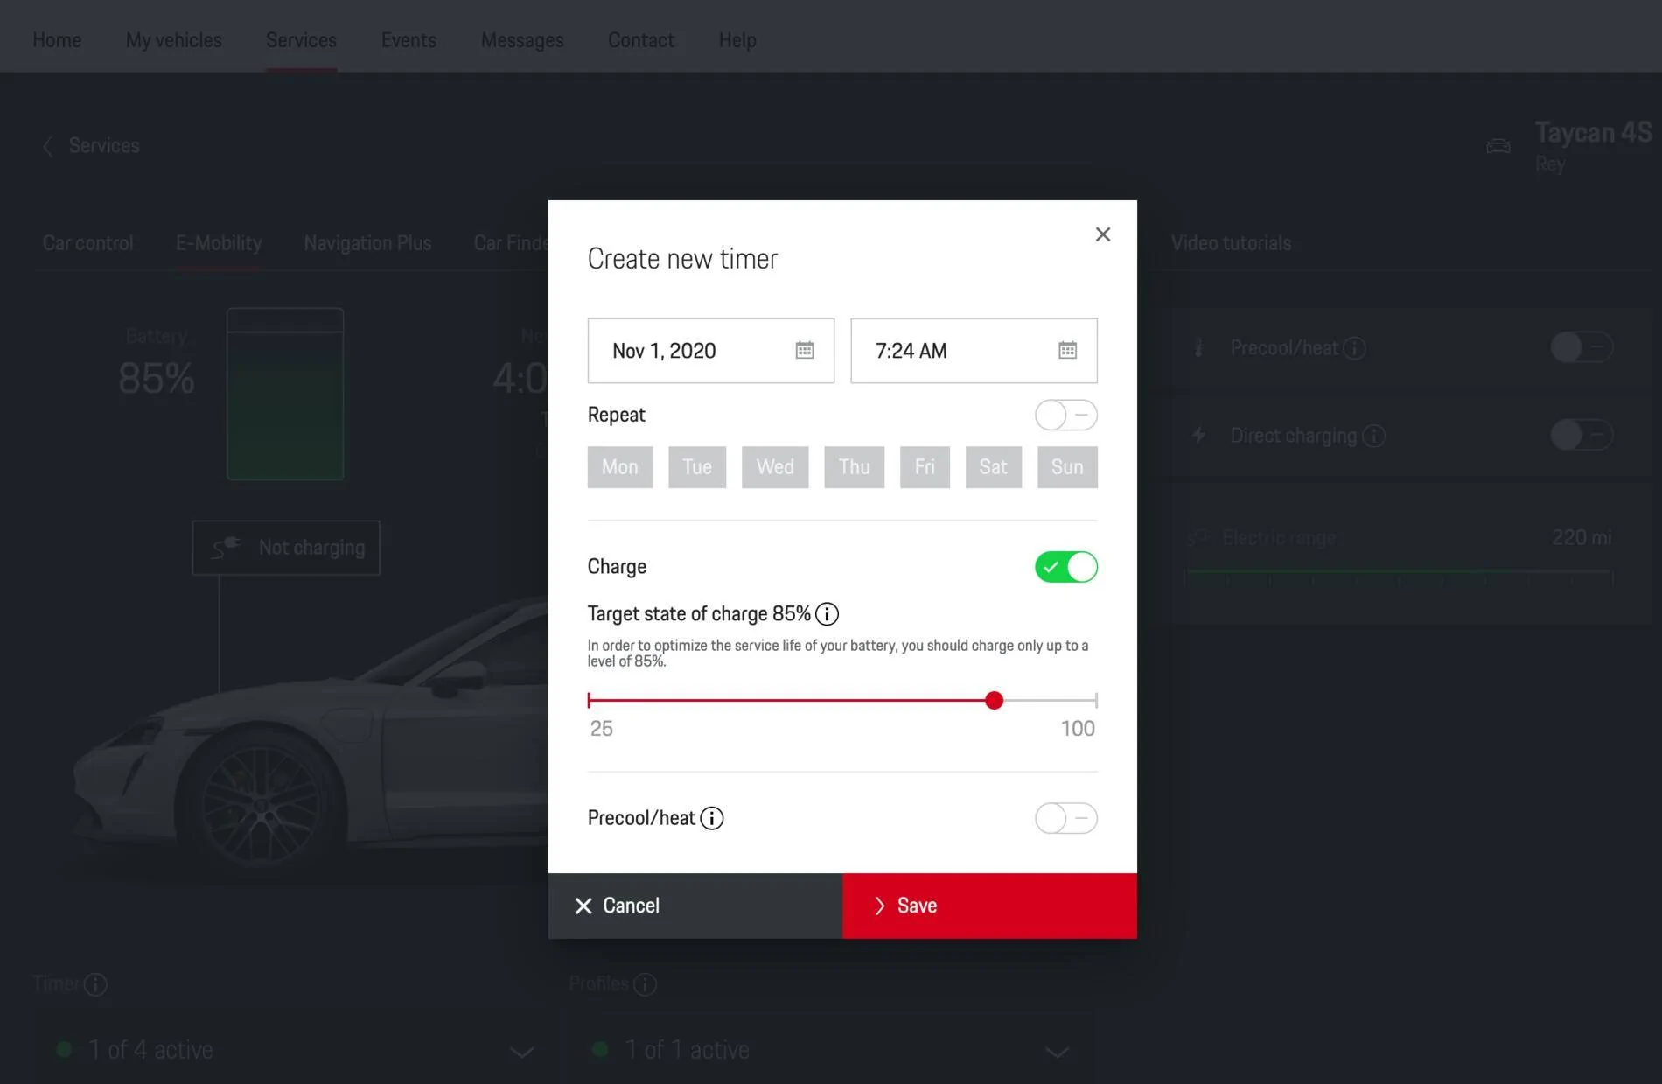Click the info icon beside background Precool/heat
The image size is (1662, 1084).
coord(1354,348)
